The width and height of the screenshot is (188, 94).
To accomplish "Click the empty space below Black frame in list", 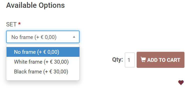I will coord(43,78).
